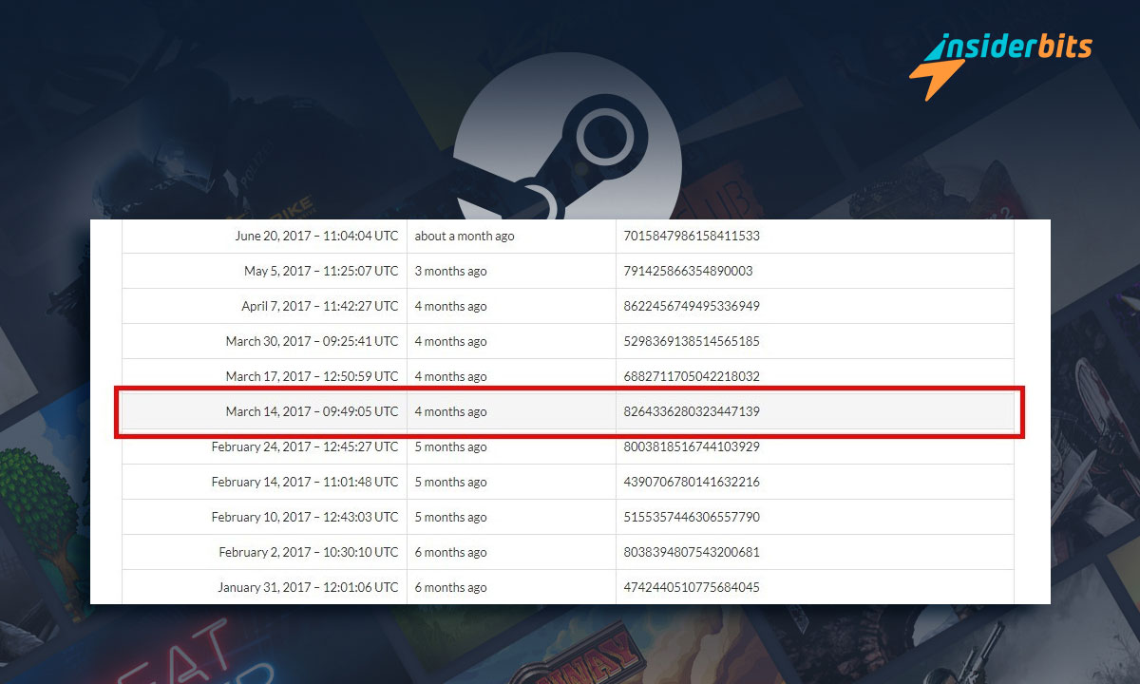The height and width of the screenshot is (684, 1140).
Task: Select the March 17, 2017 date cell
Action: tap(312, 376)
